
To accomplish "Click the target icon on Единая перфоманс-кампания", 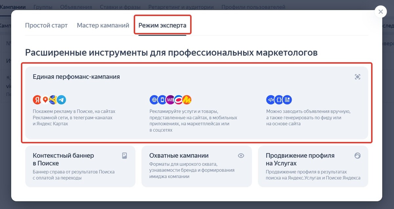I will tap(358, 77).
